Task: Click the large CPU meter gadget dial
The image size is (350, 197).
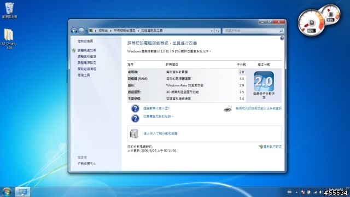Action: 312,23
